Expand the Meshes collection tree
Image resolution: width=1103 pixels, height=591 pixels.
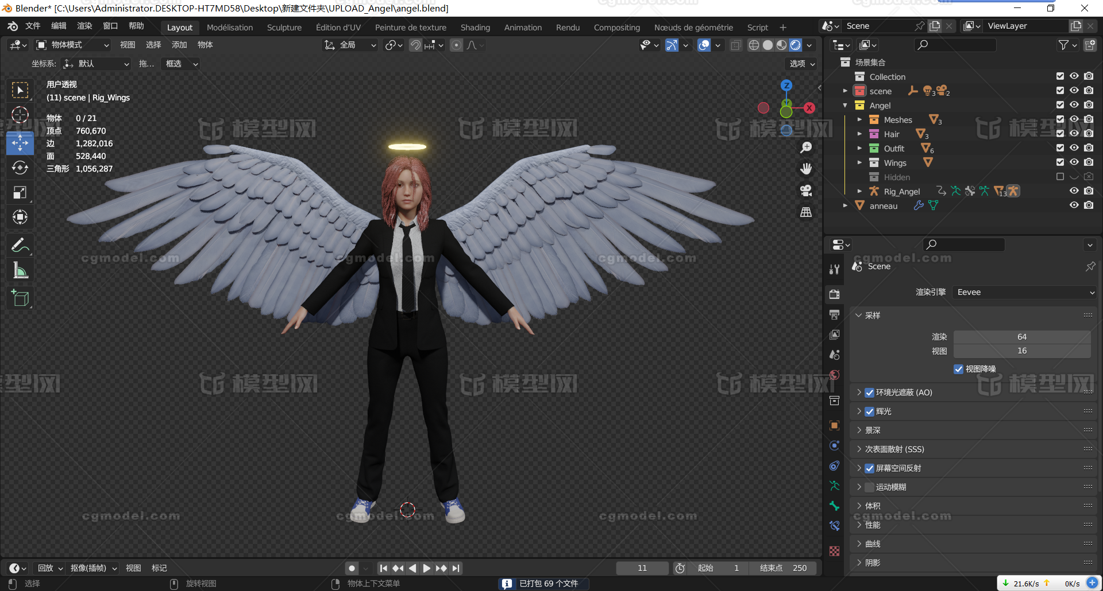tap(859, 119)
